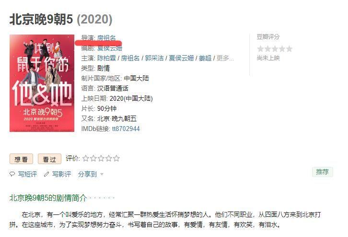Expand the 分享到 dropdown arrow

(x=102, y=174)
